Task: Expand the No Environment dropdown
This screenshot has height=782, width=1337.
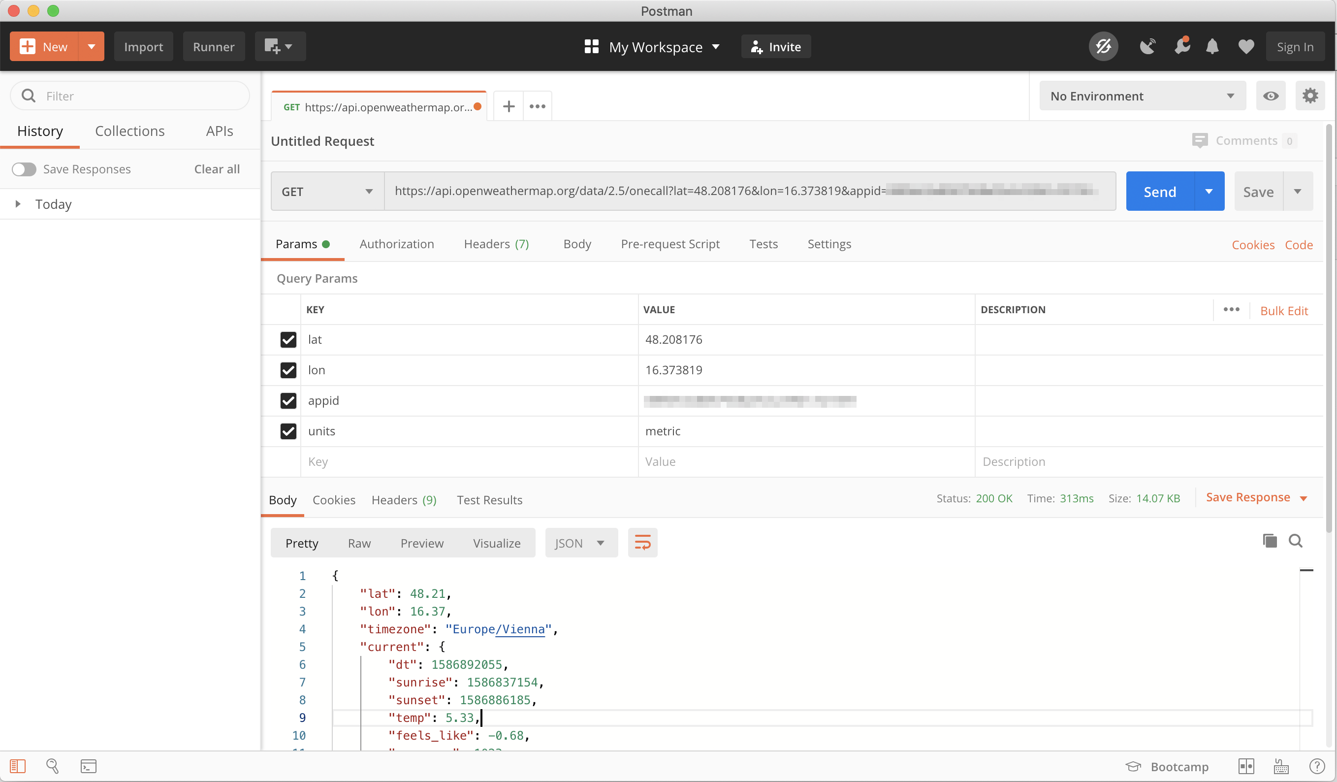Action: click(1142, 96)
